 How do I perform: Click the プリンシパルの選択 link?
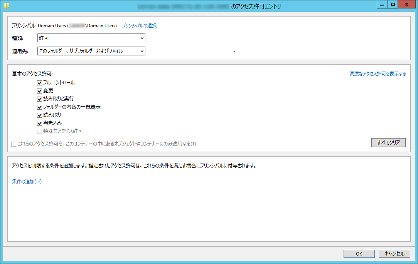coord(139,25)
